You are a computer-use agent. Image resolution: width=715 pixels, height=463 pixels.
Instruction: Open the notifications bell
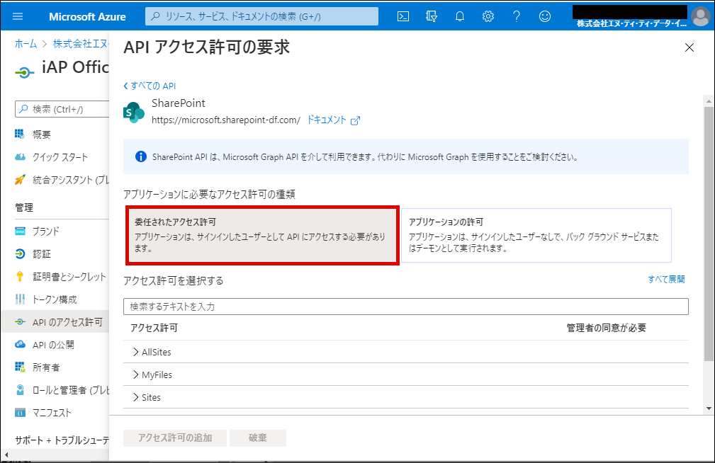pyautogui.click(x=460, y=16)
